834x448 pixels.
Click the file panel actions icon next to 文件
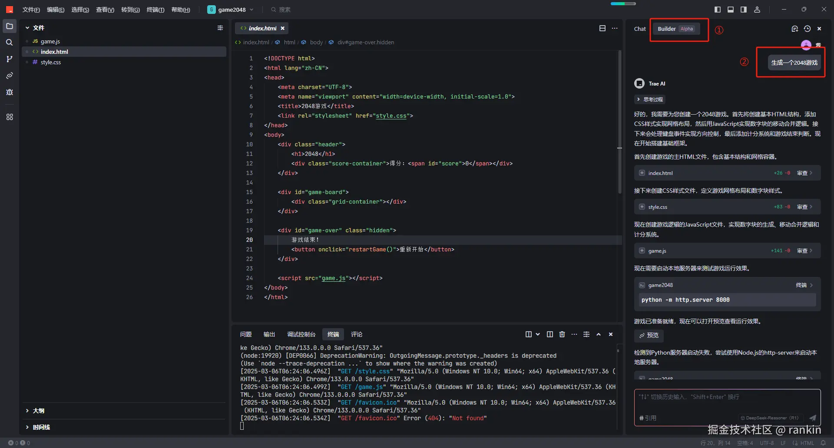tap(220, 28)
